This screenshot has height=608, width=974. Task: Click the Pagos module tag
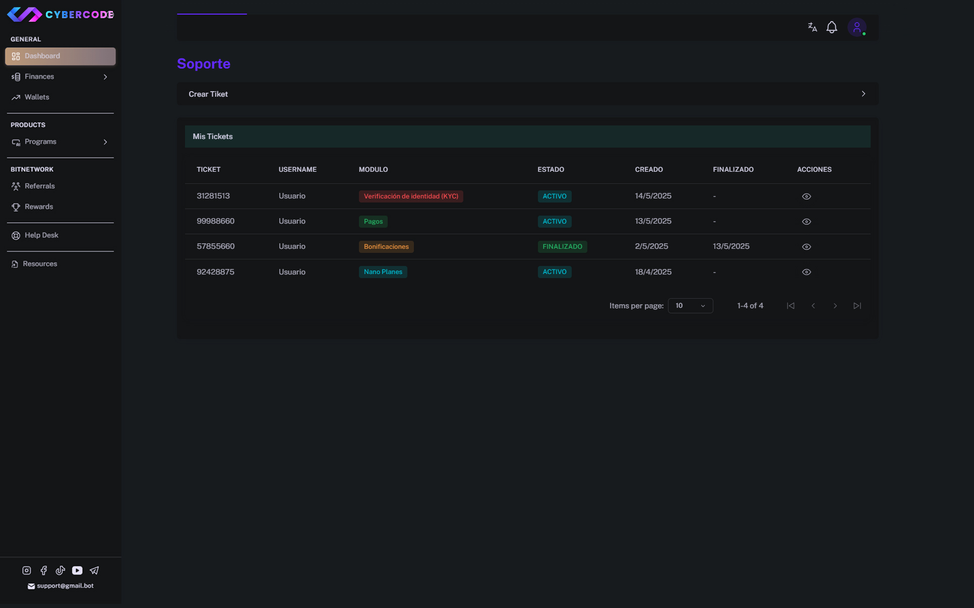(x=373, y=222)
